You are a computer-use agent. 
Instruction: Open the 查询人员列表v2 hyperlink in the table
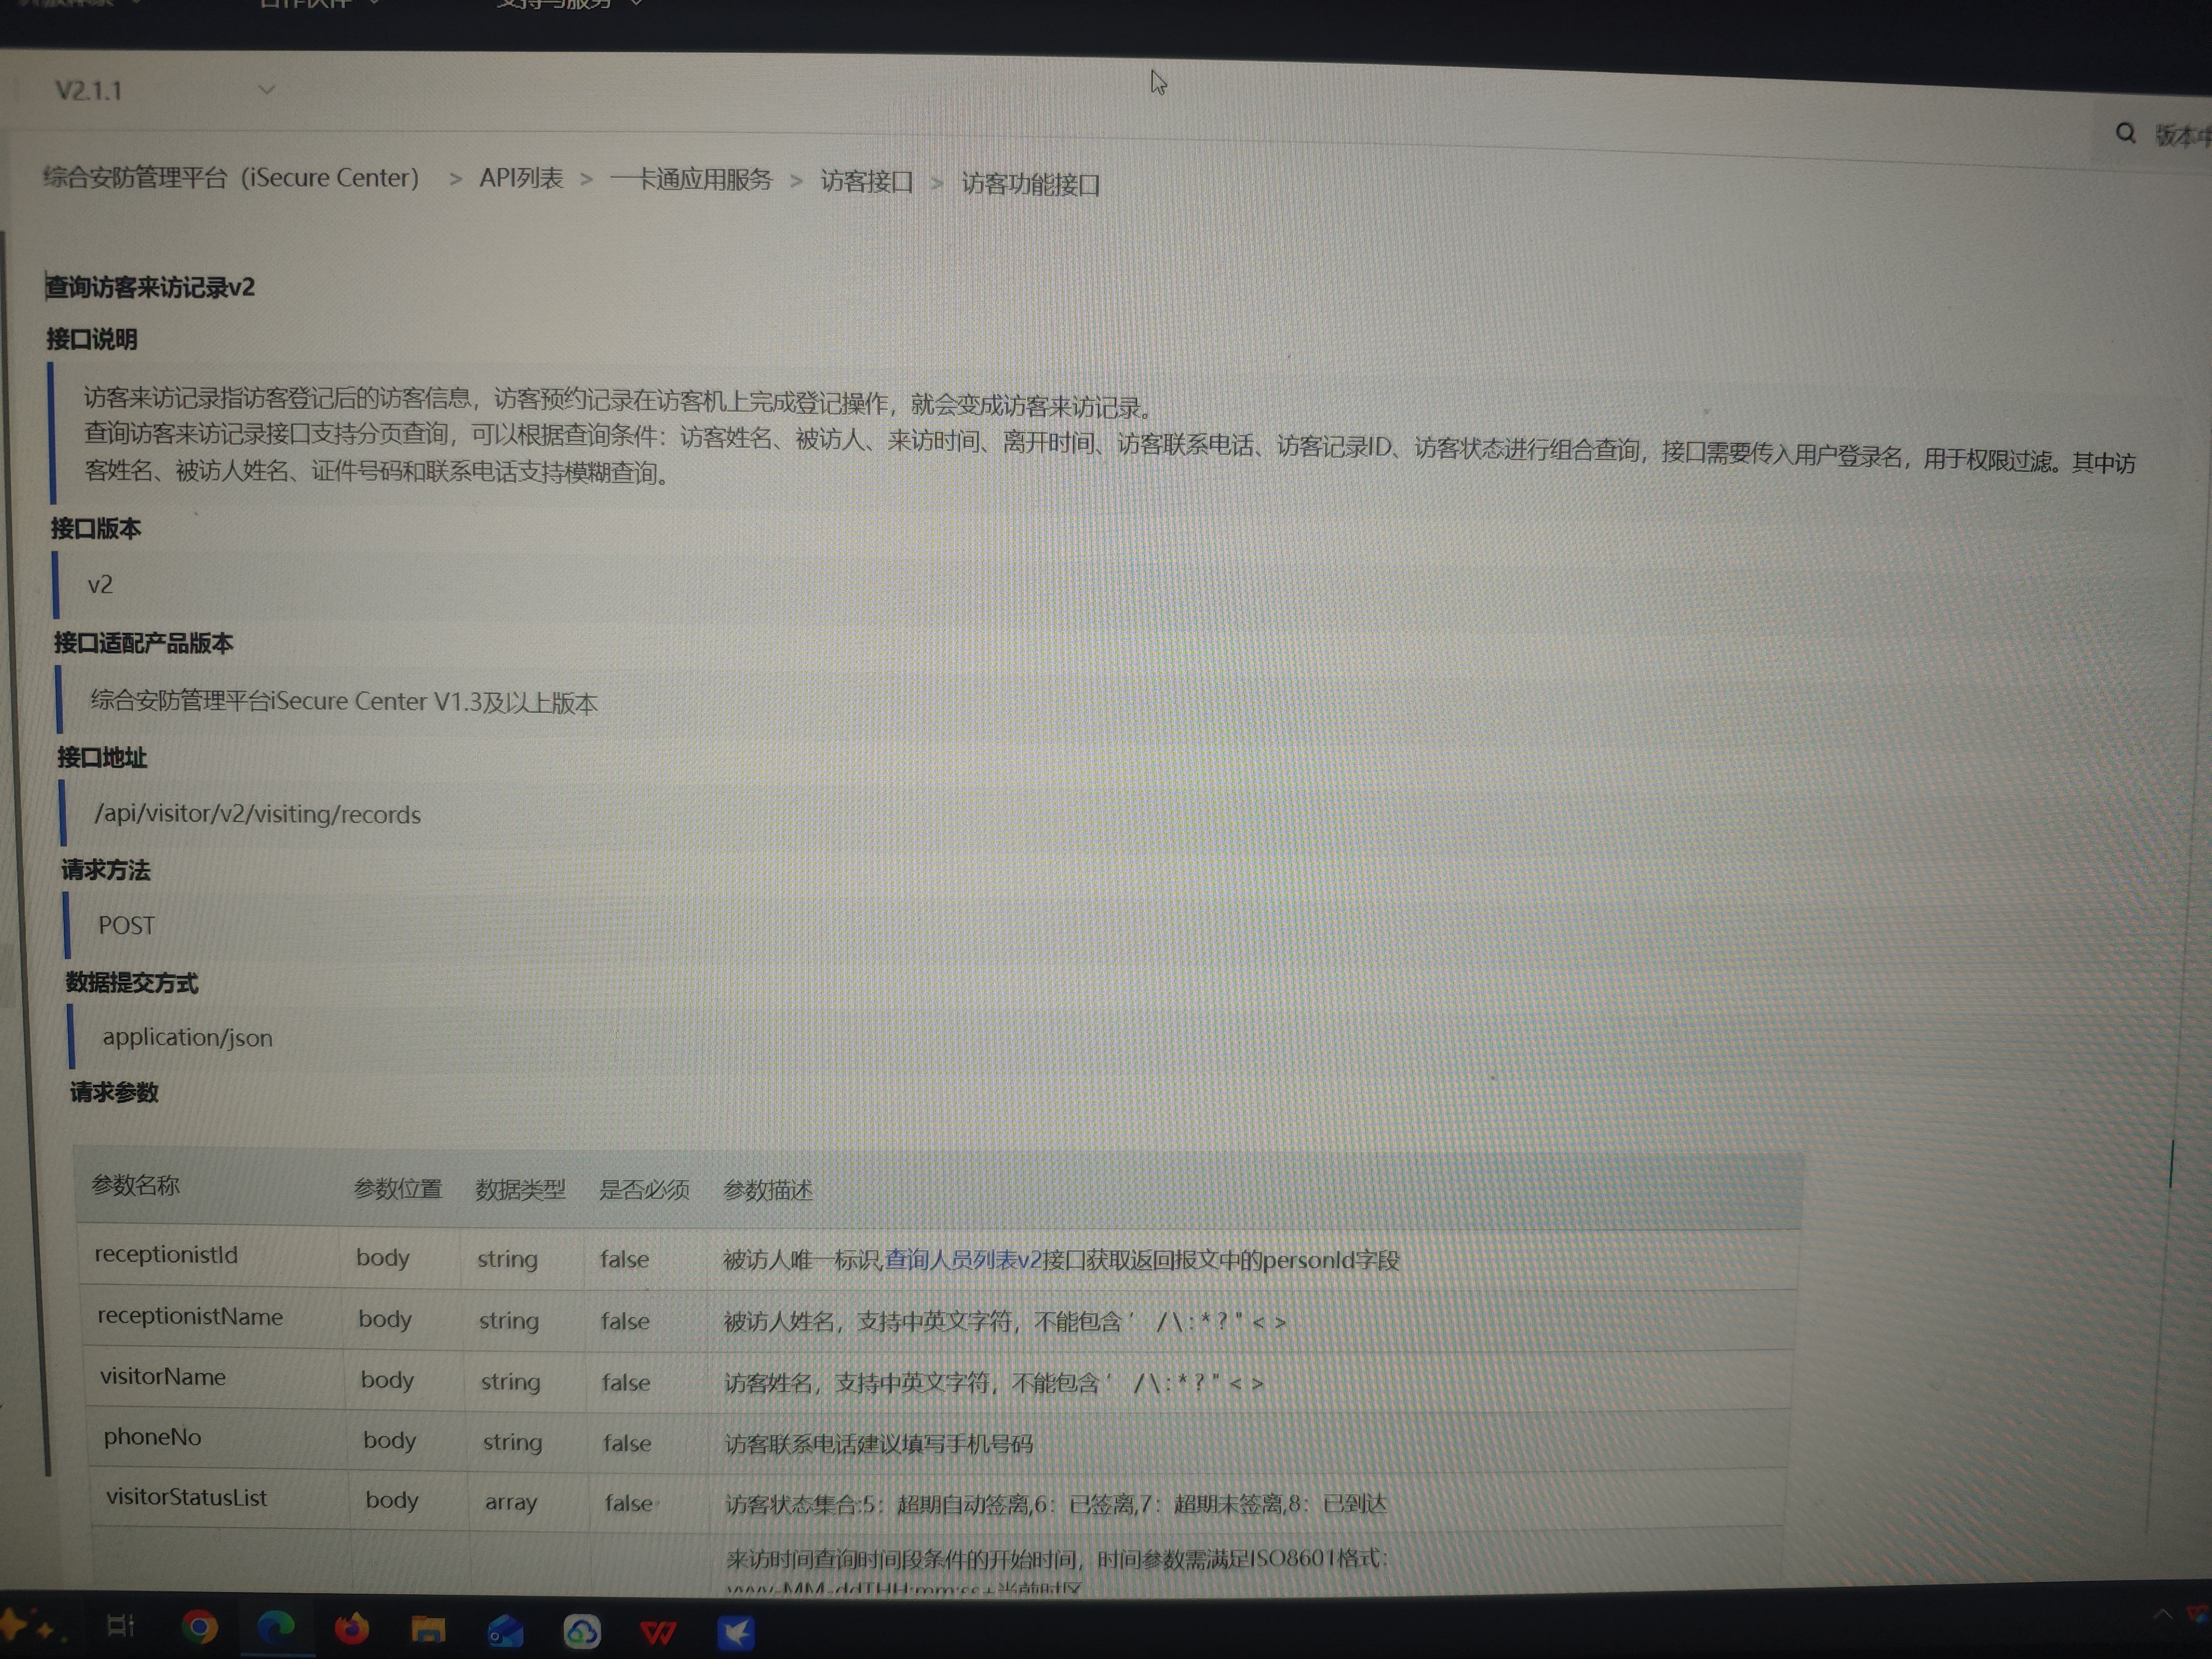click(x=962, y=1259)
